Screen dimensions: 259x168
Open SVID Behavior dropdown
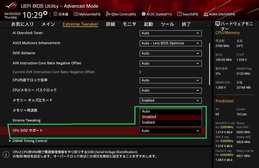coord(171,53)
